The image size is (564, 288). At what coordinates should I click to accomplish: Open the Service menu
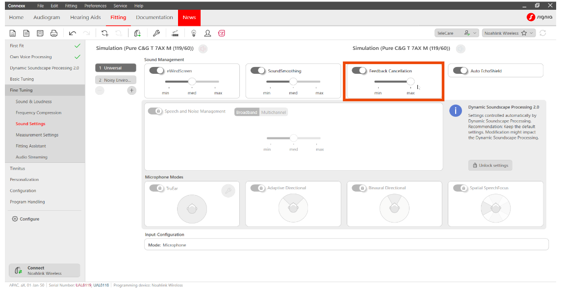120,6
